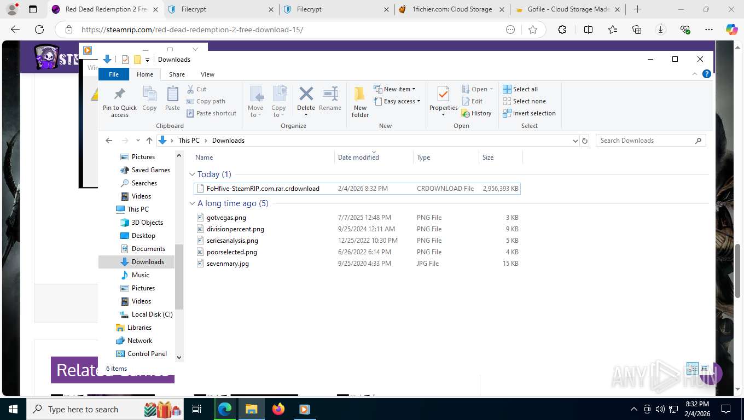The image size is (744, 420).
Task: Switch to 1fichier Cloud Storage tab
Action: point(451,9)
